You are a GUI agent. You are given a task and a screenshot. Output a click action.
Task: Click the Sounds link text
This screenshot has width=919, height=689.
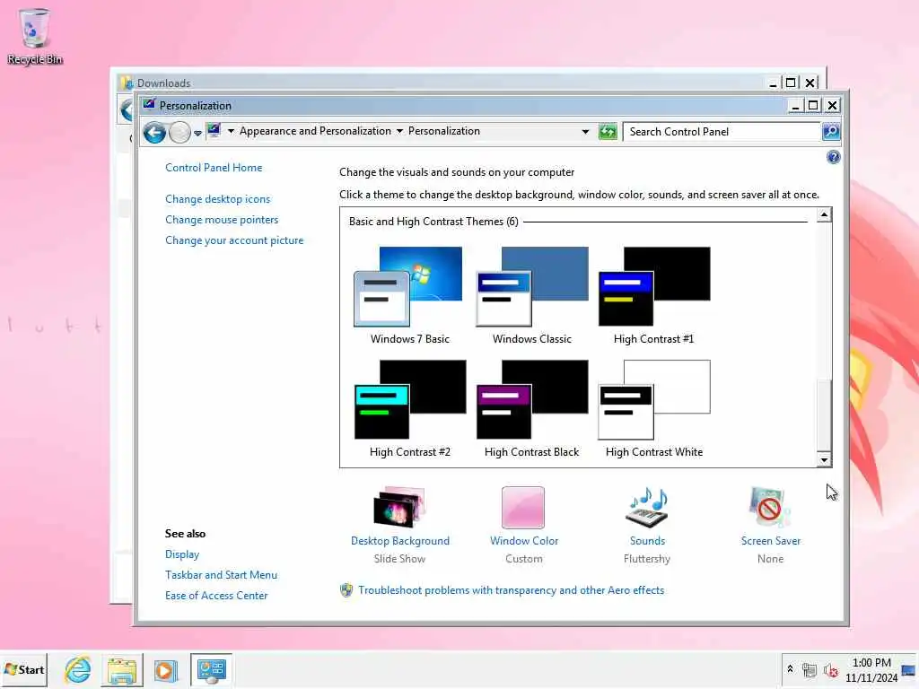tap(647, 541)
